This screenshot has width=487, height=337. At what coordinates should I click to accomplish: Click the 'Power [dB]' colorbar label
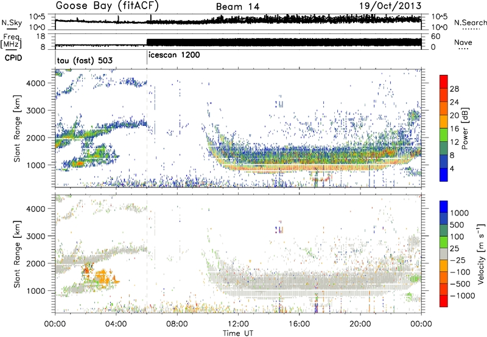pos(465,128)
